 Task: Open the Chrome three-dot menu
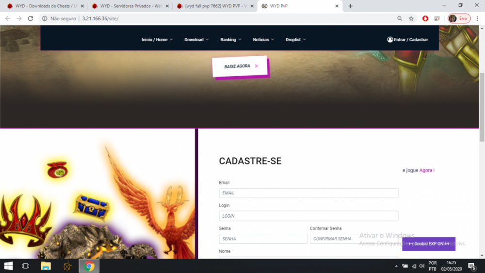point(477,18)
